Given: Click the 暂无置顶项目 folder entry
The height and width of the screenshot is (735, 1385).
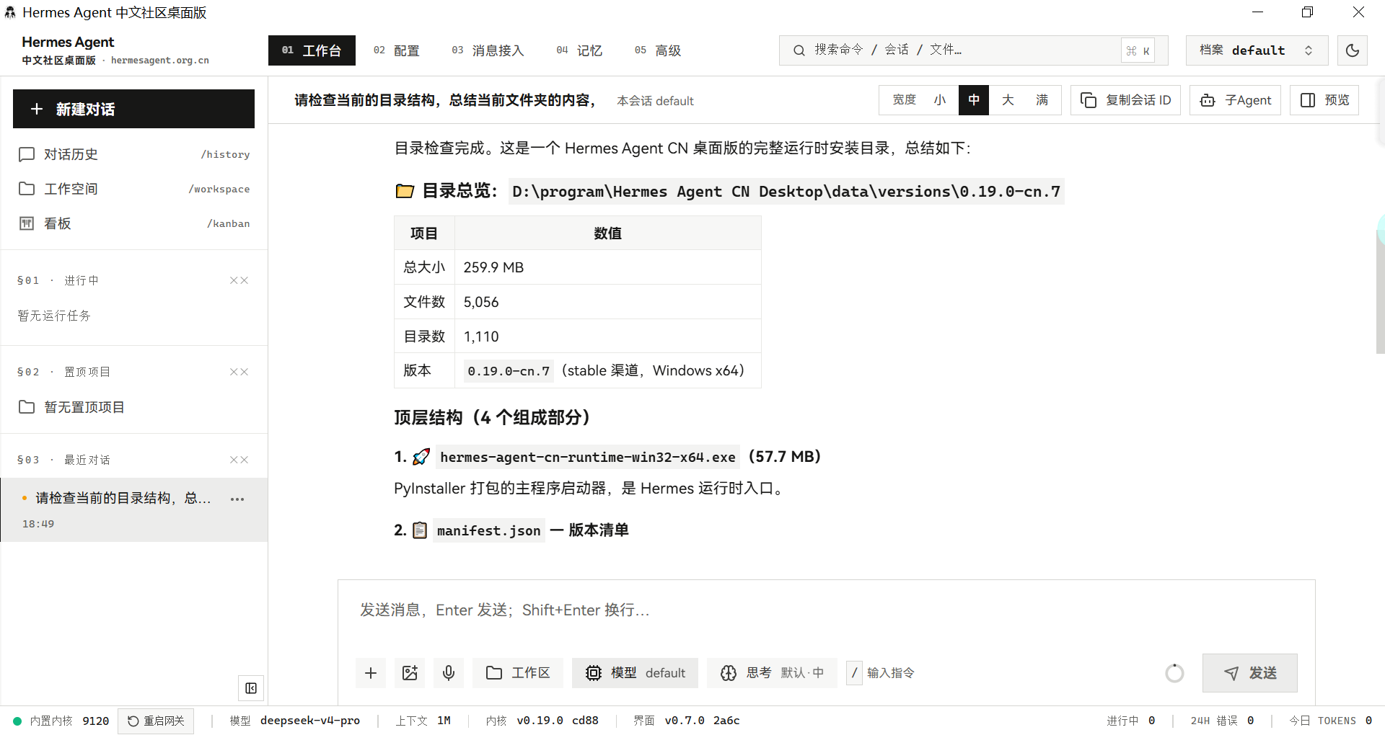Looking at the screenshot, I should pos(134,407).
